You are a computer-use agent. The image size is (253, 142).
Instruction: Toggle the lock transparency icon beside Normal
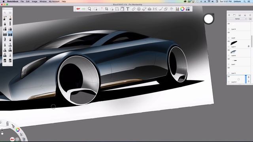pos(250,19)
